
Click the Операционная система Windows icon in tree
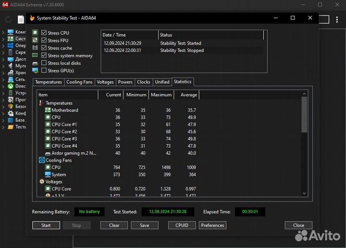[11, 46]
